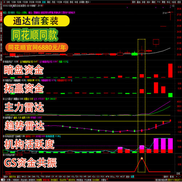Viewport: 182px width, 182px height.
Task: Click the 统计 statistics button
Action: coord(149,2)
